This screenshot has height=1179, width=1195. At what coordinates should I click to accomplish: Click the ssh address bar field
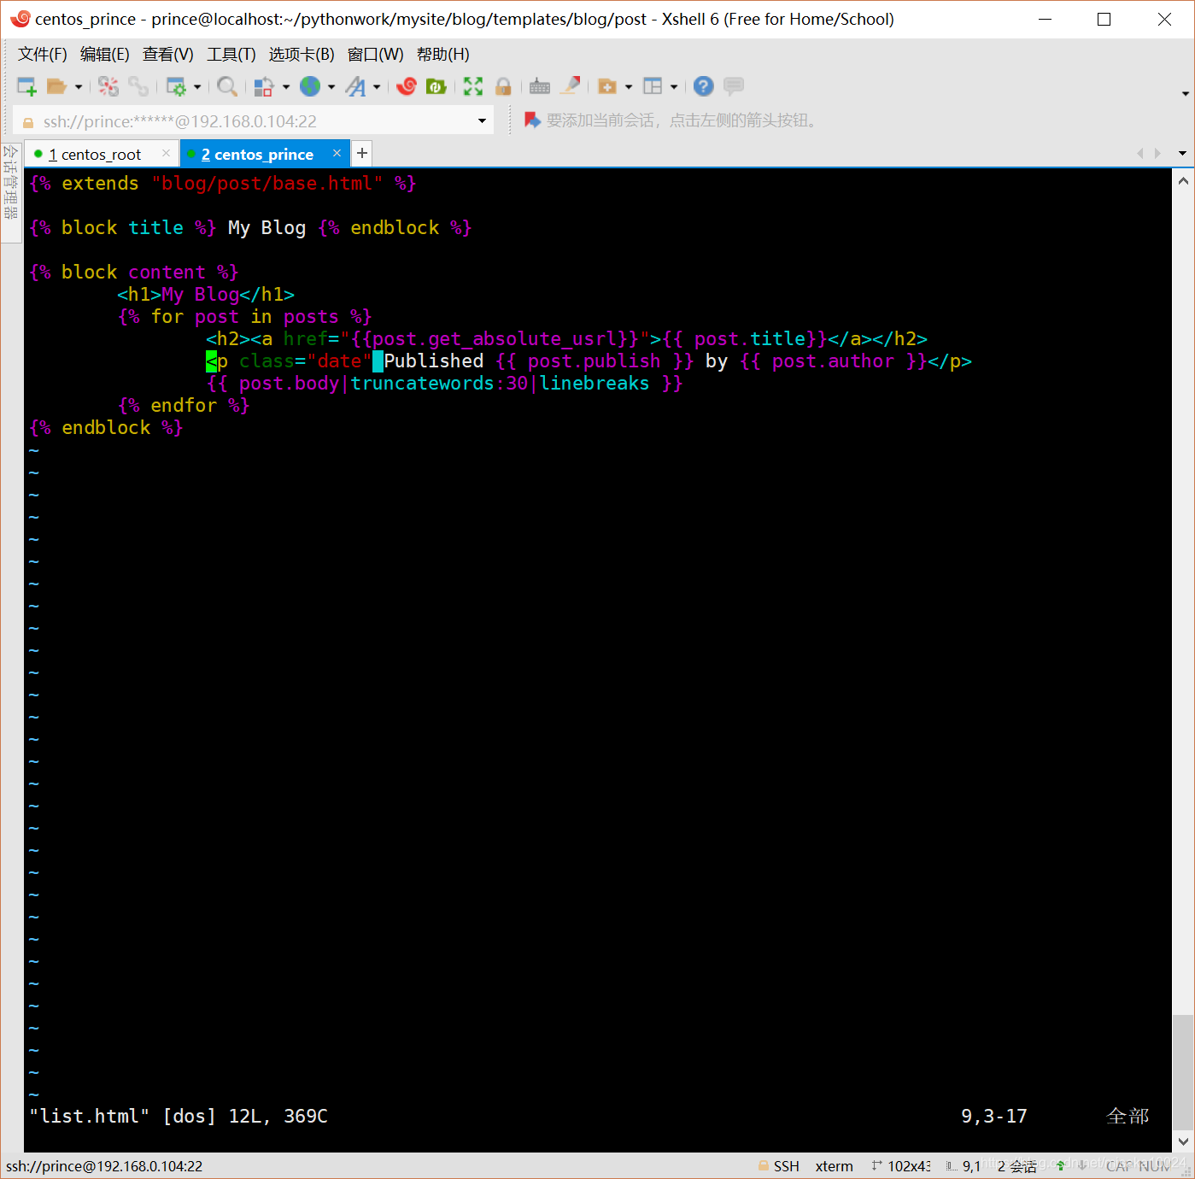(254, 121)
